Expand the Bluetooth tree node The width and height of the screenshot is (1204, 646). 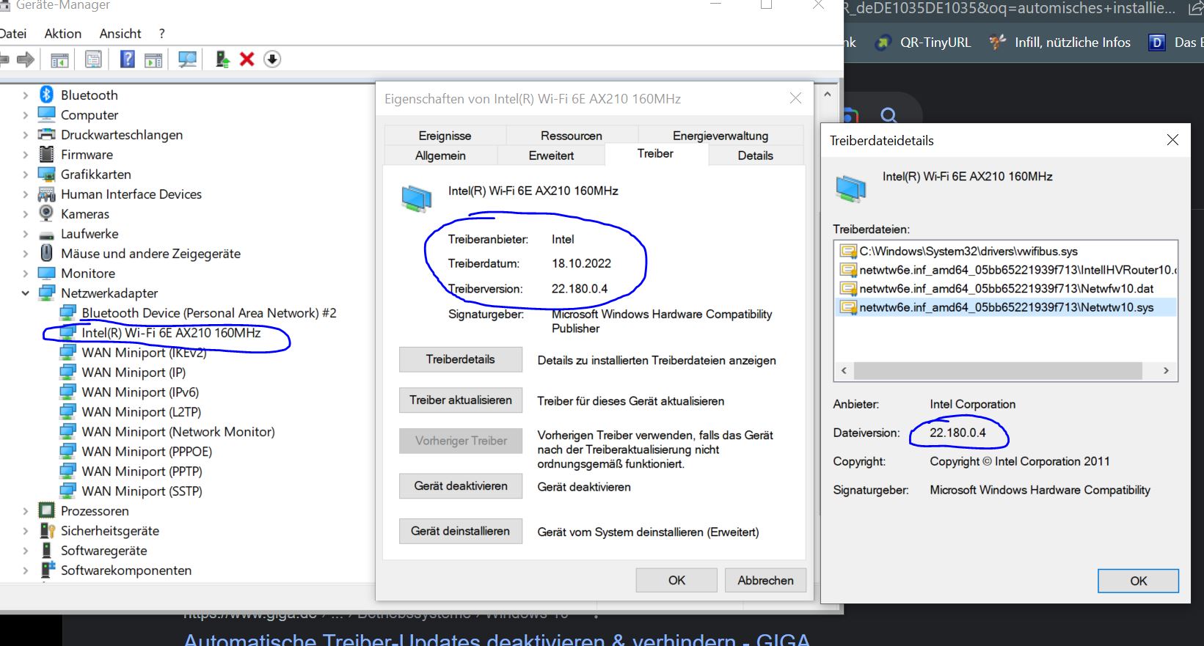25,95
